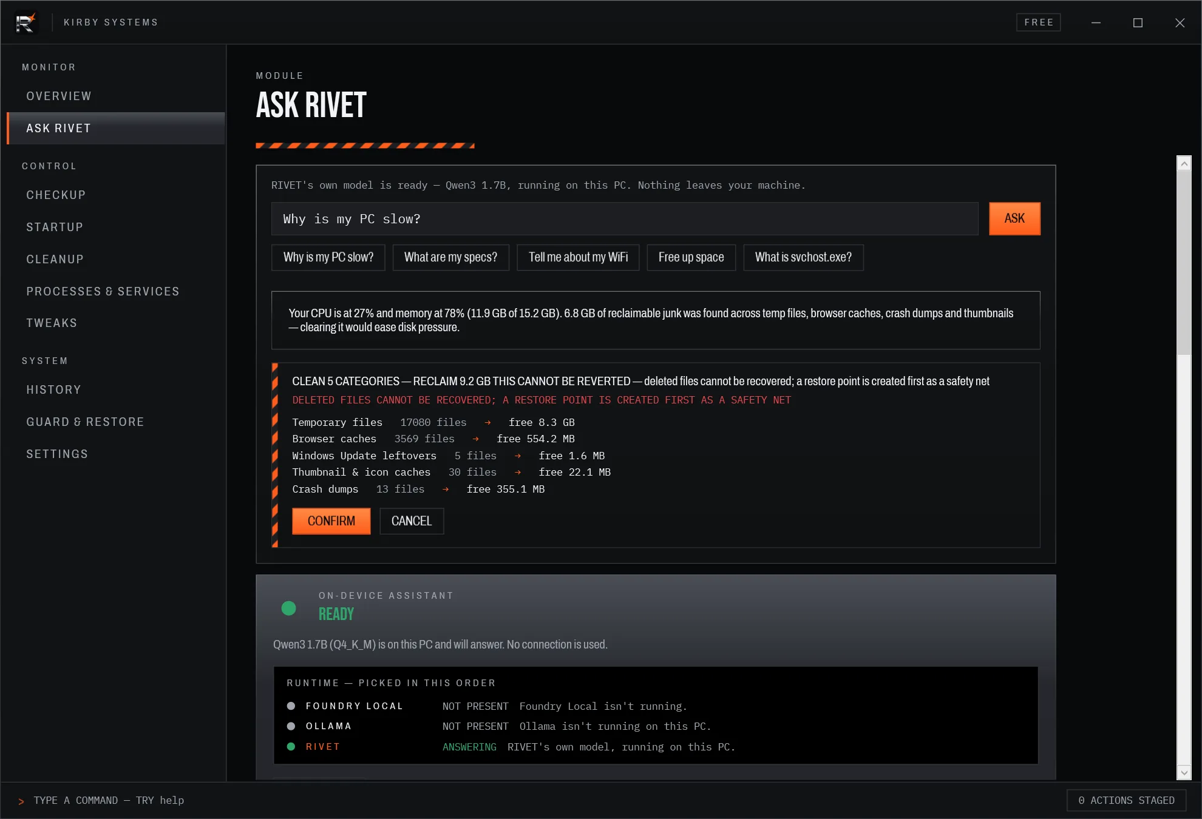
Task: Click the green READY status indicator dot
Action: [x=289, y=608]
